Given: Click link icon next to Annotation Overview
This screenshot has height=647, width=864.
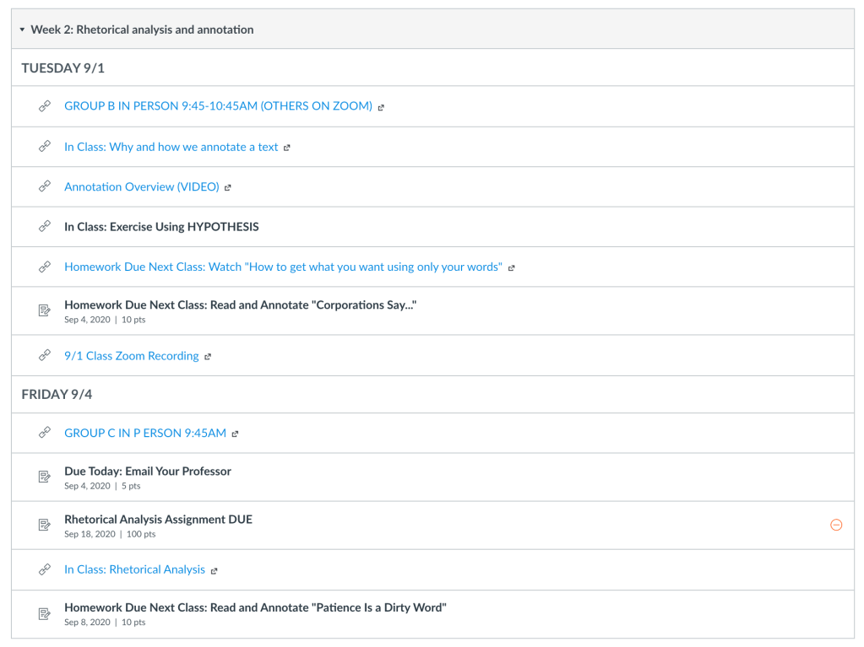Looking at the screenshot, I should coord(45,187).
